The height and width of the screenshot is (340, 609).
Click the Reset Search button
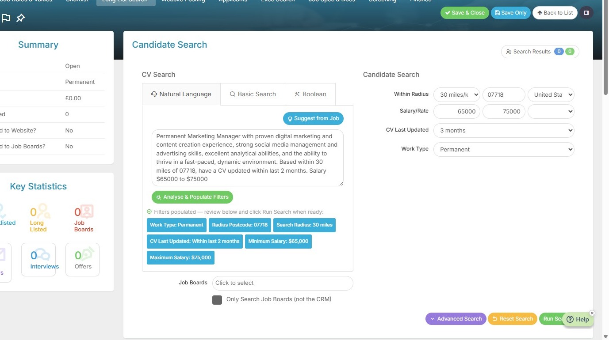pyautogui.click(x=512, y=319)
